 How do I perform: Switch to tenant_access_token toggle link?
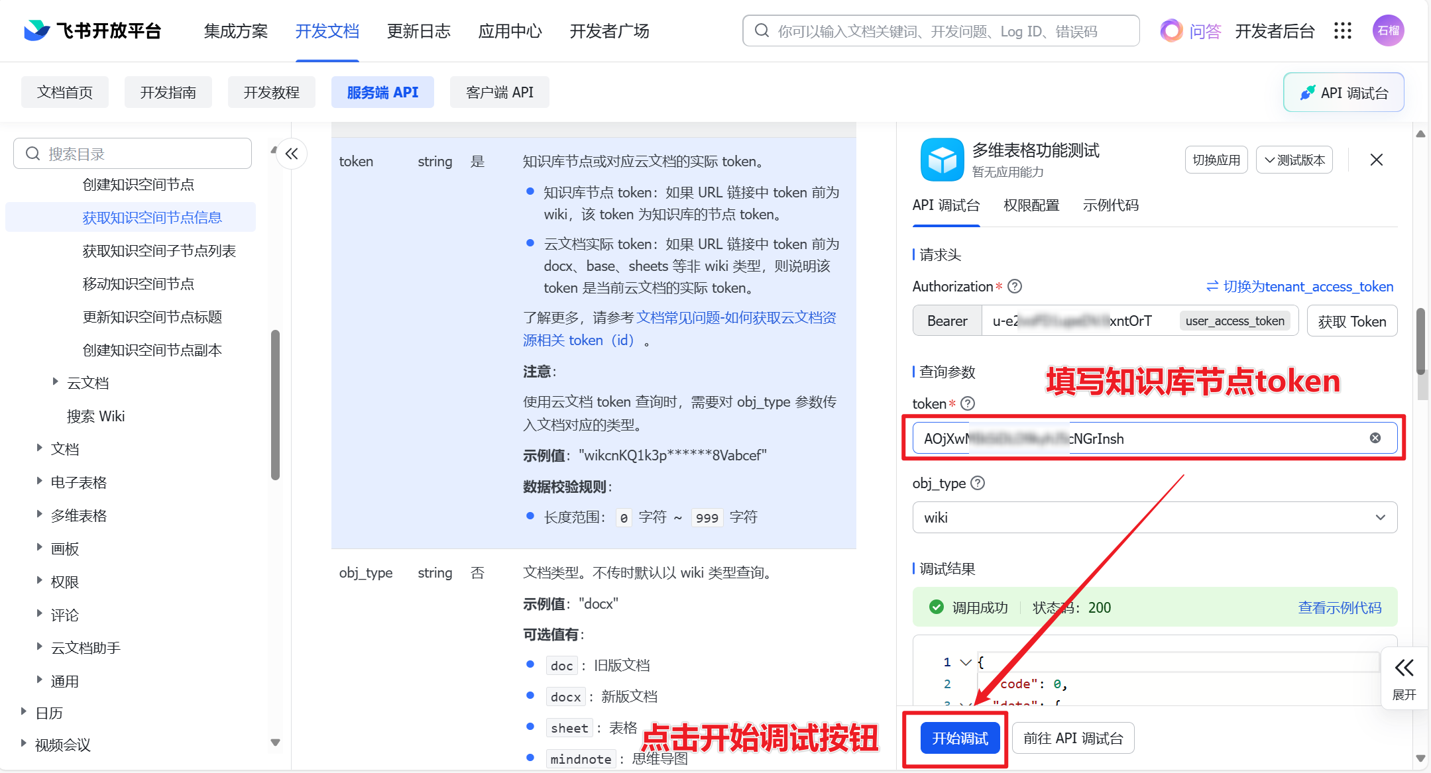[x=1300, y=286]
